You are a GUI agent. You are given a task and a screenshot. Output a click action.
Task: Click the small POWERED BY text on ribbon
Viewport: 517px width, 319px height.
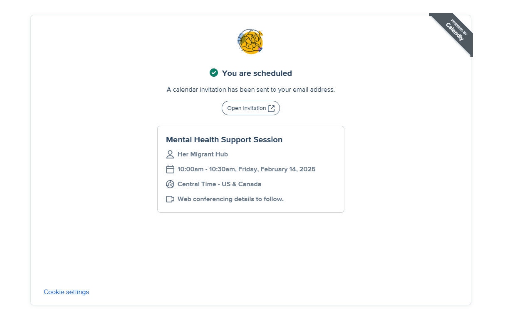point(459,27)
